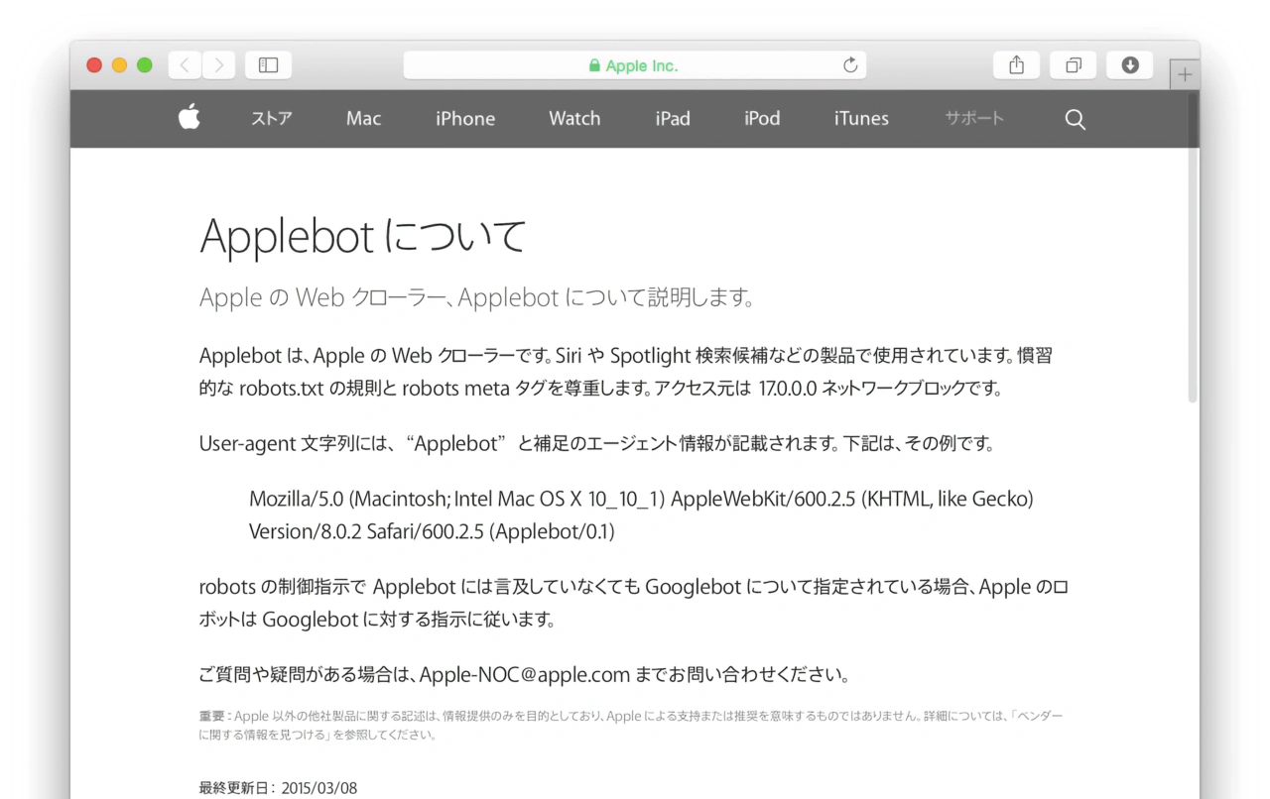Minimize the Safari window with yellow button
Viewport: 1270px width, 799px height.
point(119,65)
